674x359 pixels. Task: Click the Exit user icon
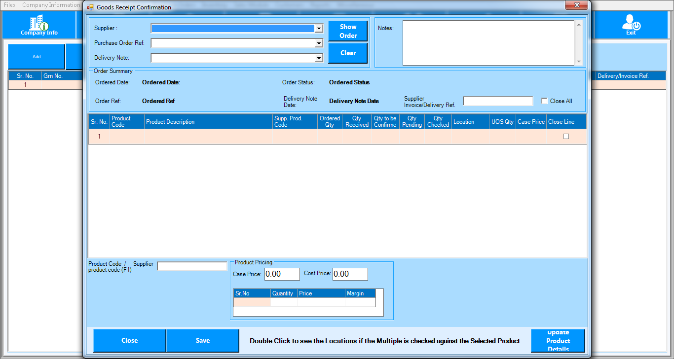tap(631, 23)
